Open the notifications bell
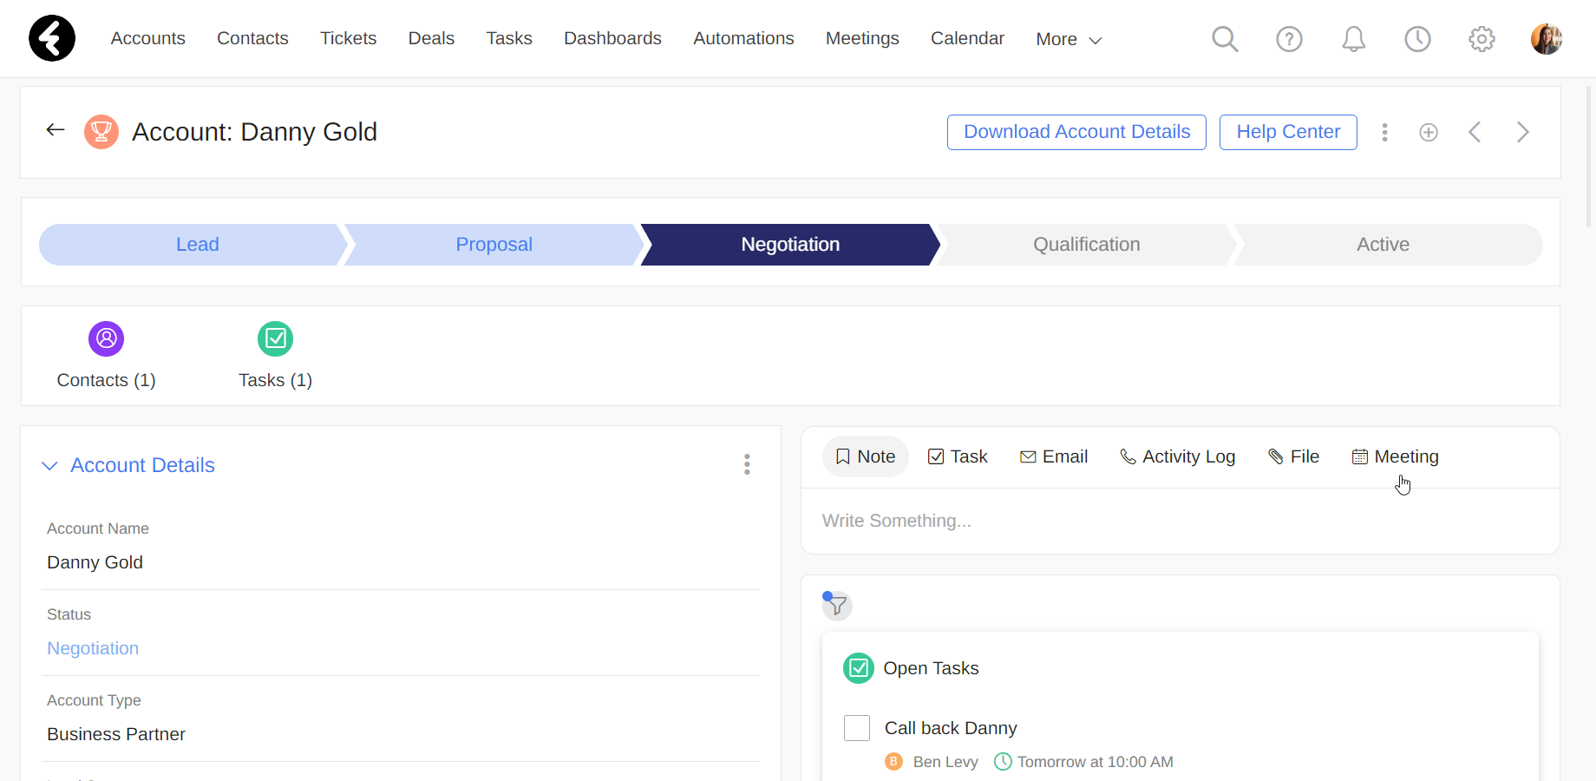1596x781 pixels. coord(1353,39)
